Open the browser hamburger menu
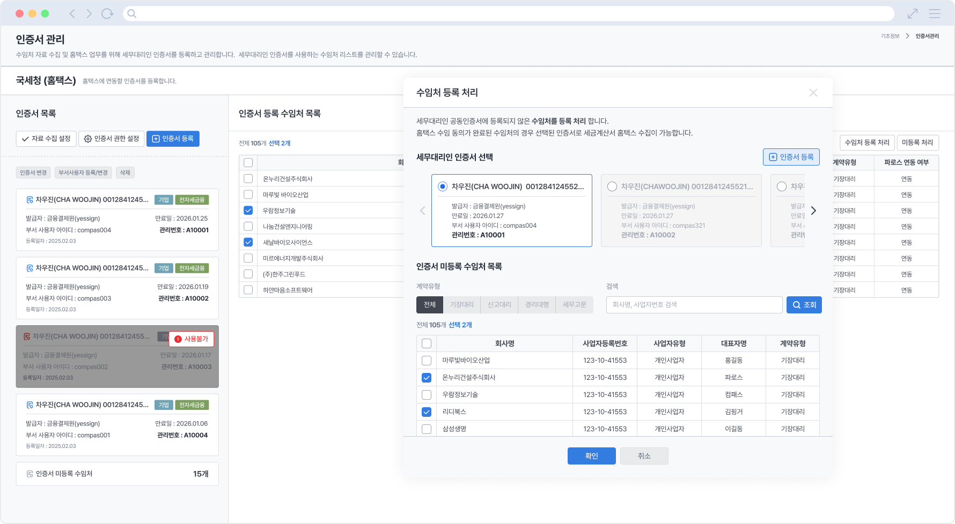This screenshot has height=524, width=955. [934, 13]
